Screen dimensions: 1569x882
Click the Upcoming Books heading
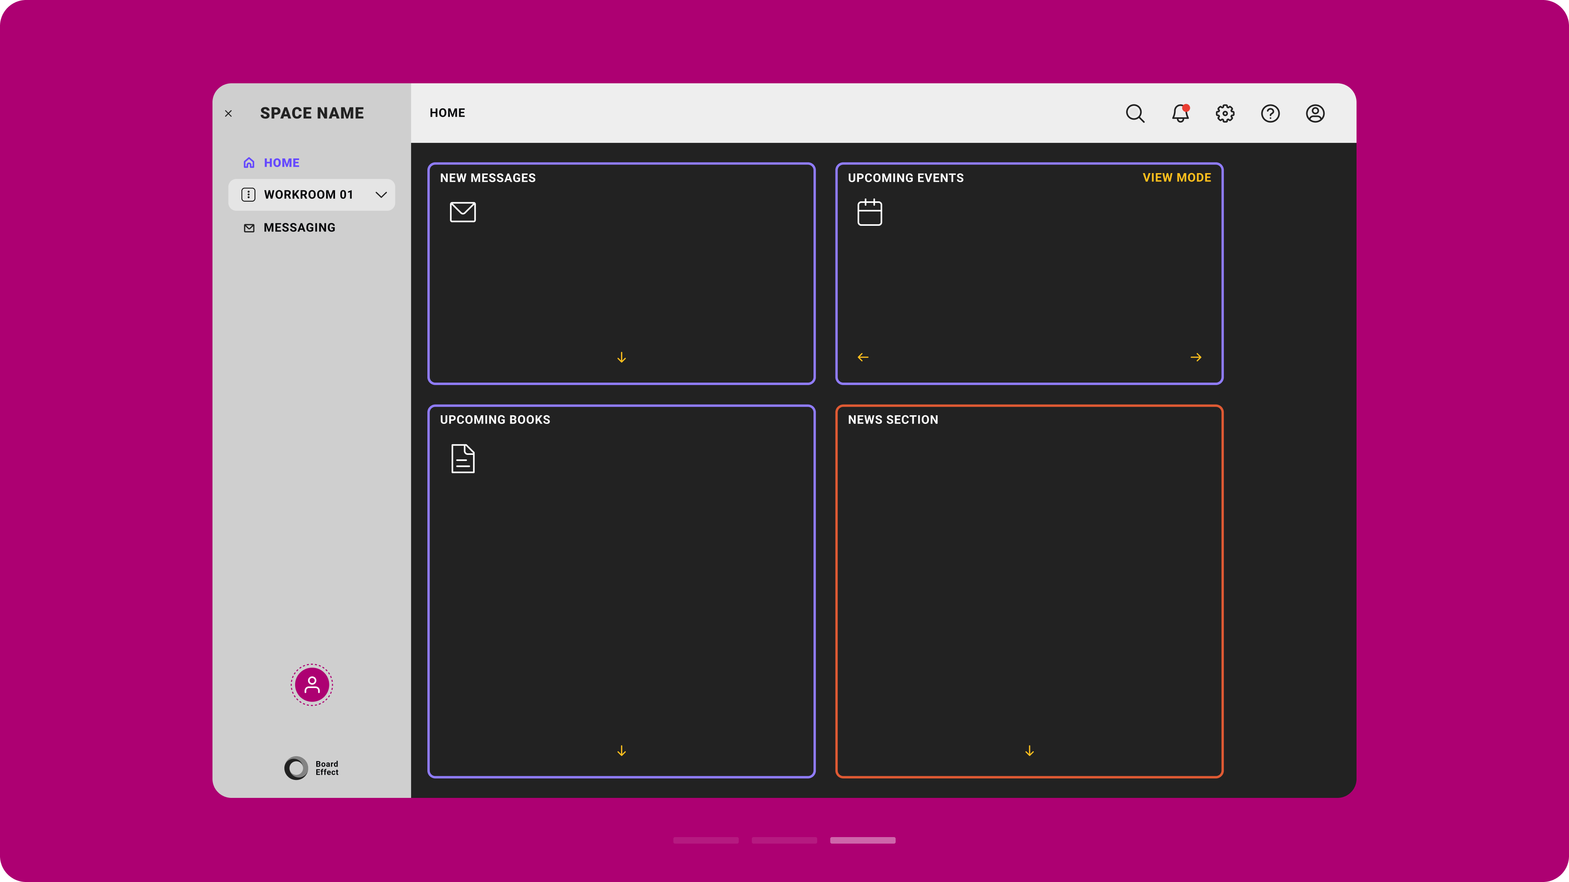[x=495, y=419]
